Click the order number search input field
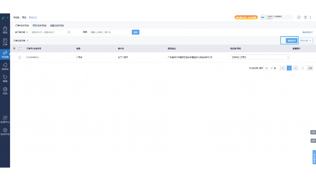This screenshot has width=316, height=181. tap(109, 32)
